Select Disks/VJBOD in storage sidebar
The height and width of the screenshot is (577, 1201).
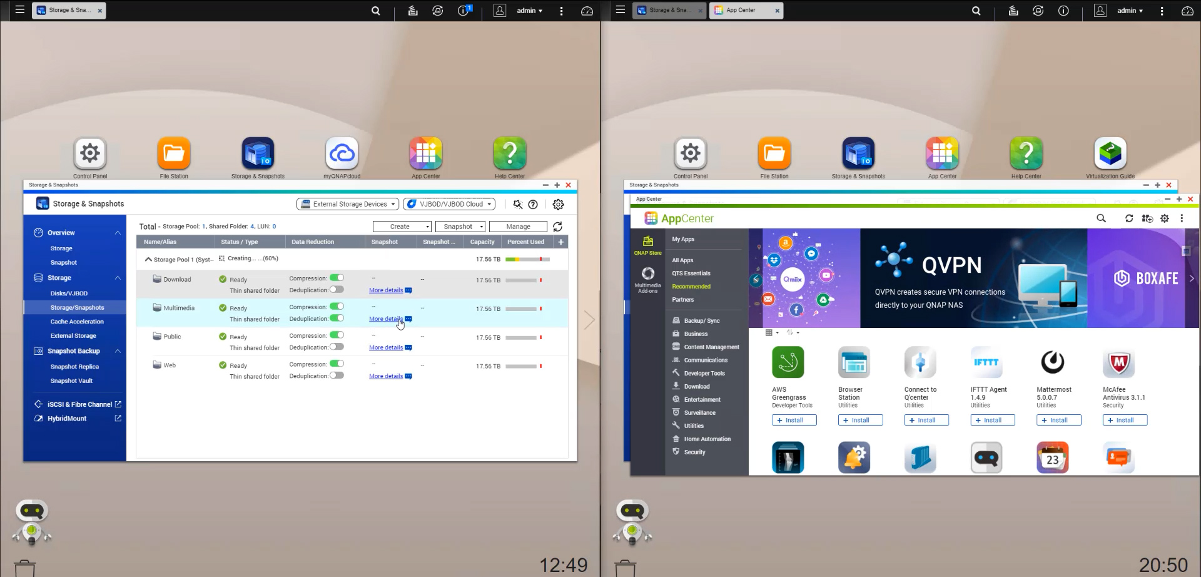tap(69, 294)
